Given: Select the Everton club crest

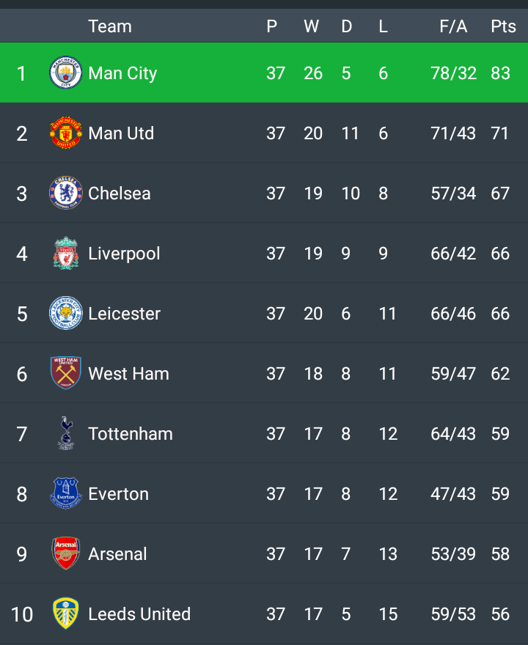Looking at the screenshot, I should tap(66, 494).
